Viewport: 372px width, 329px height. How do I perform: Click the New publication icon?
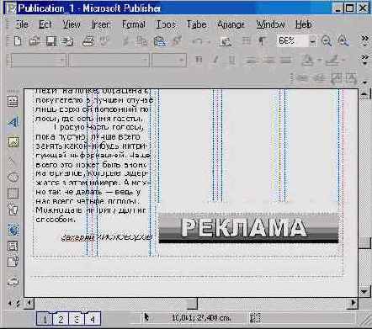18,41
